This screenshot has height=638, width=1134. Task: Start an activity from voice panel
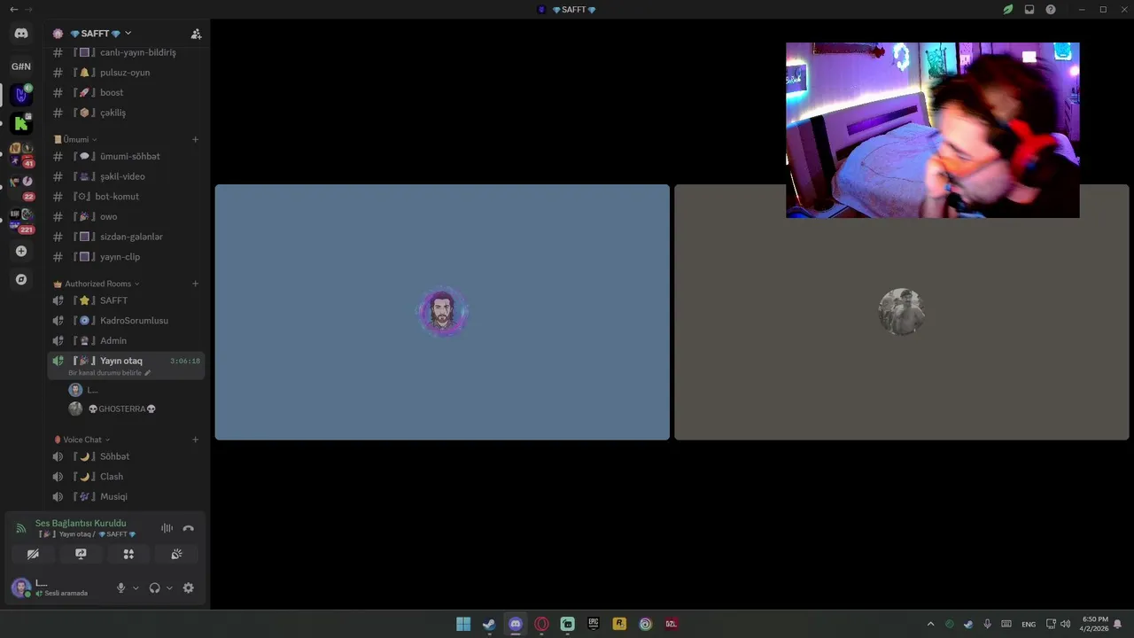click(128, 554)
